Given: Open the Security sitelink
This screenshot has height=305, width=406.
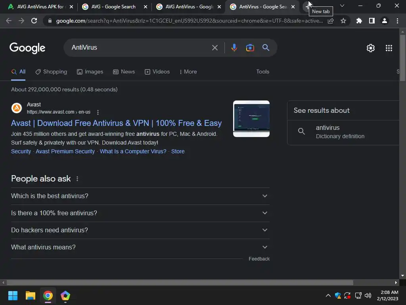Looking at the screenshot, I should pos(21,151).
